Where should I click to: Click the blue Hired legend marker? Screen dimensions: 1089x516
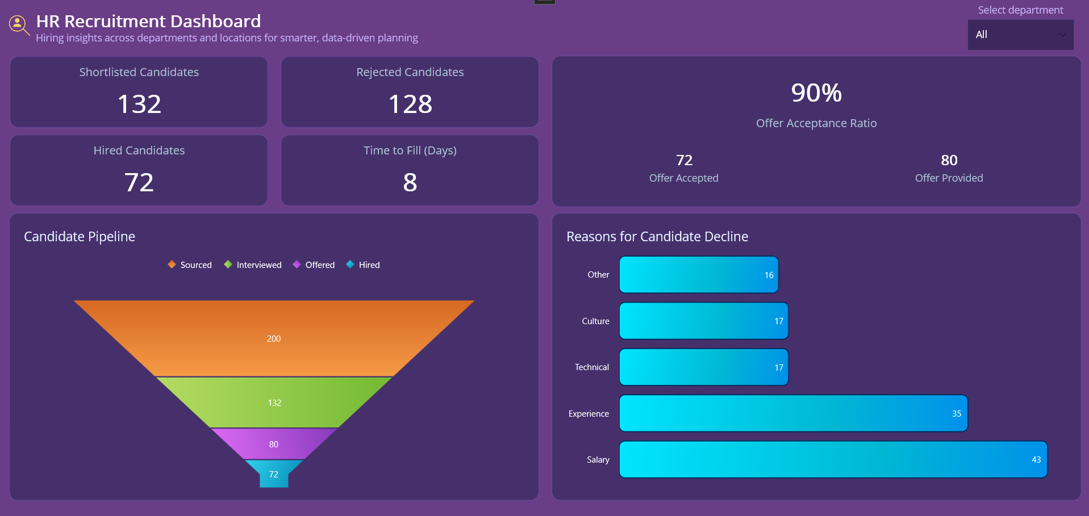(350, 265)
